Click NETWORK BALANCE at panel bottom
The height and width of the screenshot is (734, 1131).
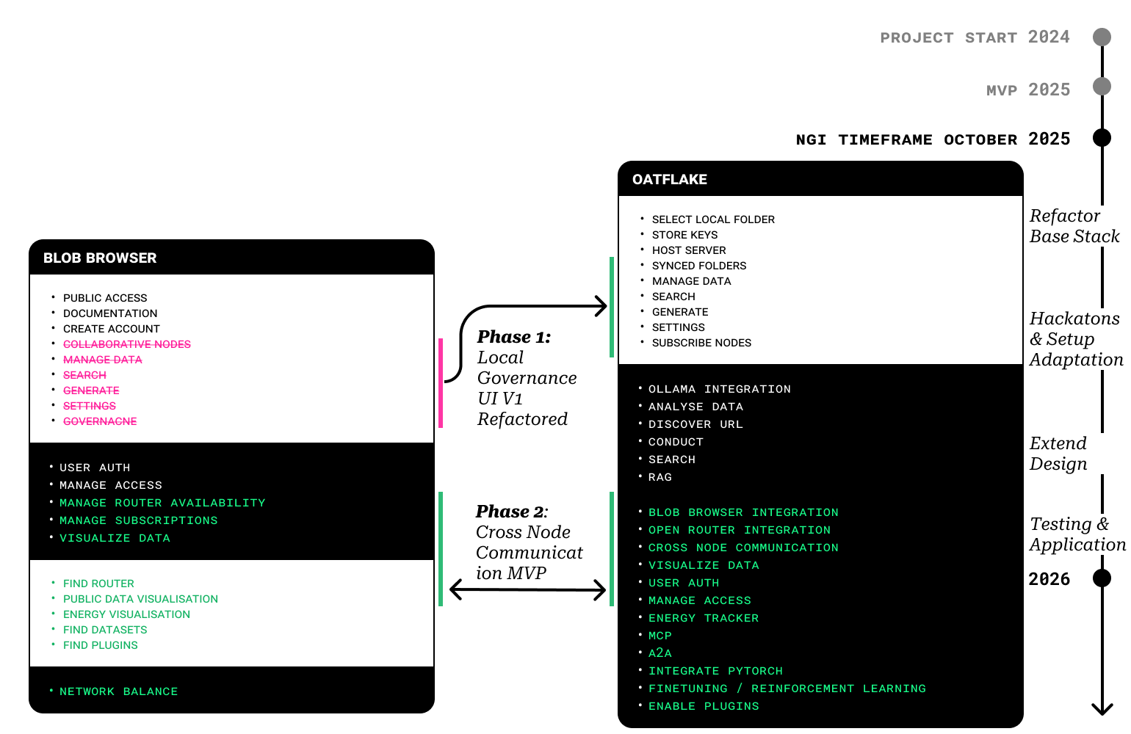(118, 691)
